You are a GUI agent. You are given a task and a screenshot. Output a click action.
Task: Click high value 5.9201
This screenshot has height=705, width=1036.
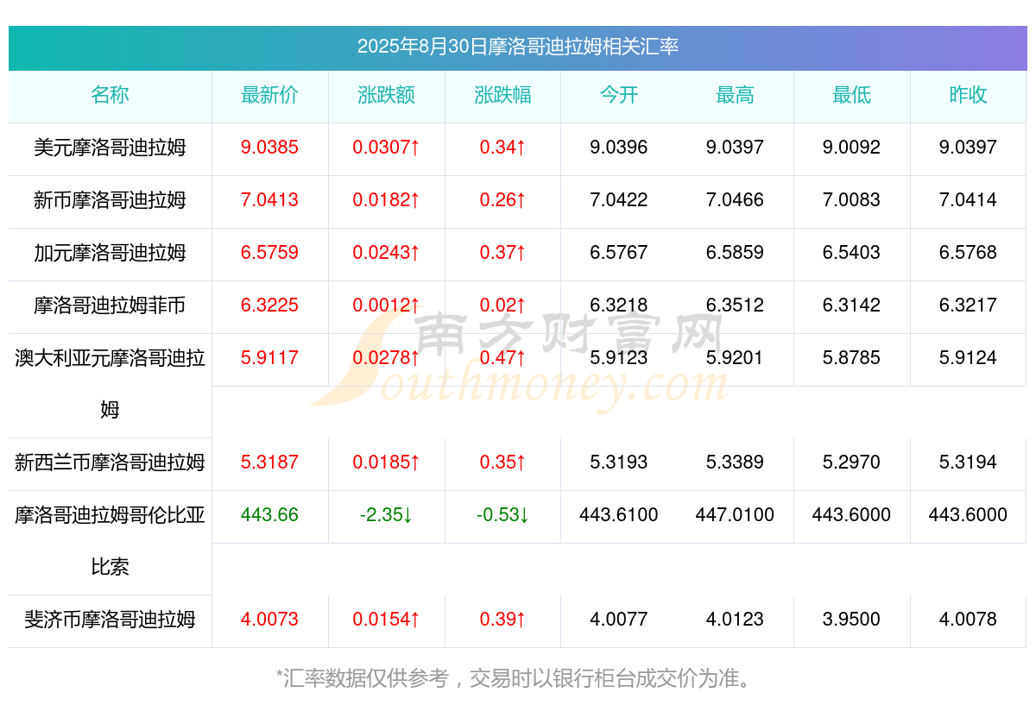[x=736, y=358]
